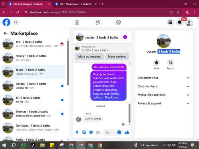This screenshot has width=199, height=149.
Task: Click Jessie's avatar beside the phone number
Action: tap(78, 120)
